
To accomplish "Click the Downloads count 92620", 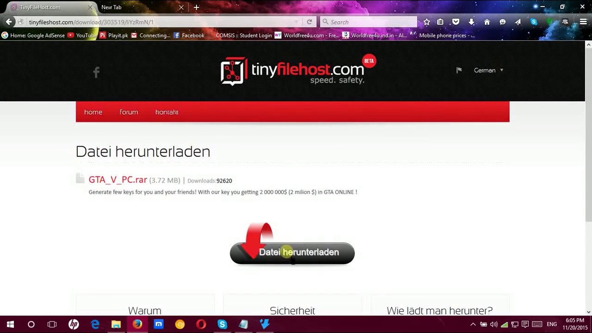I will pos(224,181).
